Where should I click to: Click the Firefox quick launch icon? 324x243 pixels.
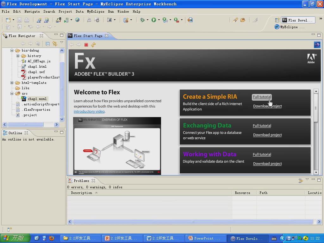(52, 238)
